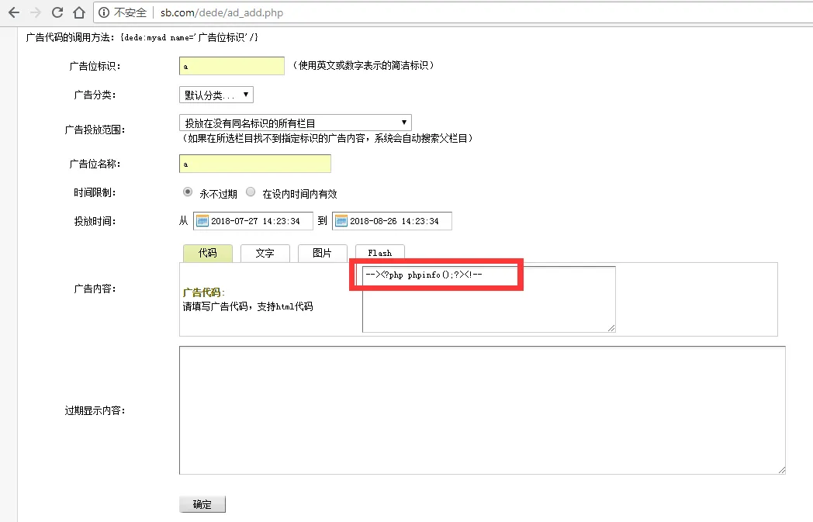
Task: Click the 确定 submit button
Action: [x=202, y=504]
